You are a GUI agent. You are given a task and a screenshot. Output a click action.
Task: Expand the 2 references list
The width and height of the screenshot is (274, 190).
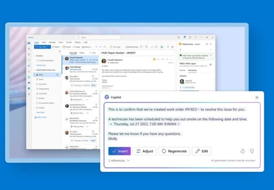119,160
